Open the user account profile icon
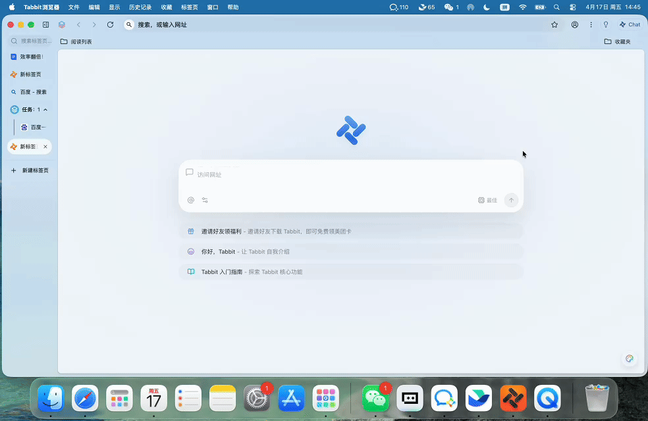The width and height of the screenshot is (648, 421). click(x=575, y=25)
